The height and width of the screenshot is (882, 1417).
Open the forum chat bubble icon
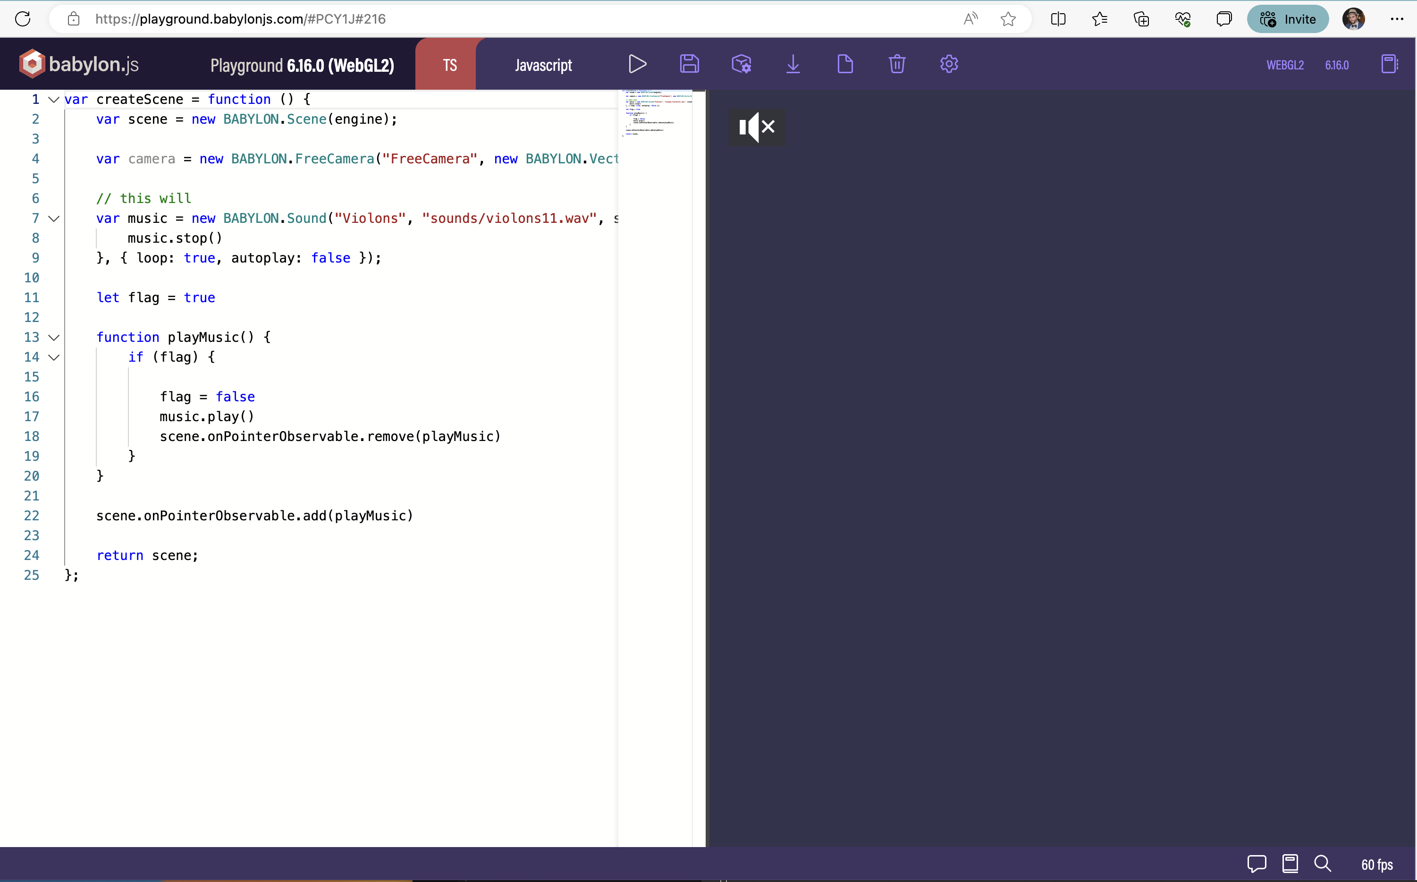(1257, 863)
